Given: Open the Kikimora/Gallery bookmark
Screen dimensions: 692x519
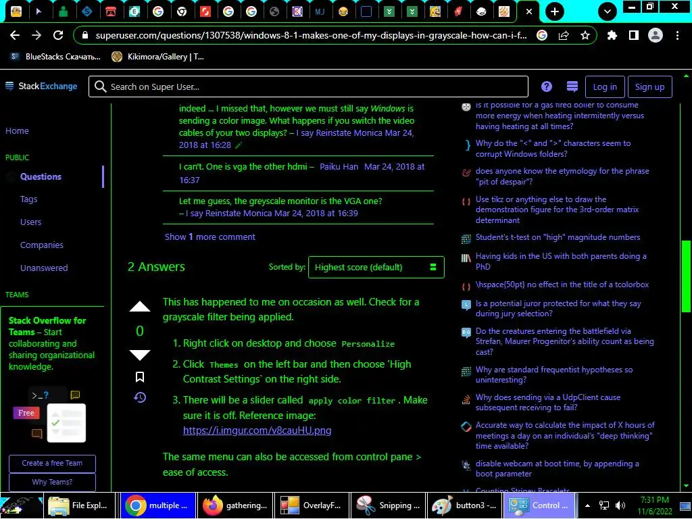Looking at the screenshot, I should 157,57.
